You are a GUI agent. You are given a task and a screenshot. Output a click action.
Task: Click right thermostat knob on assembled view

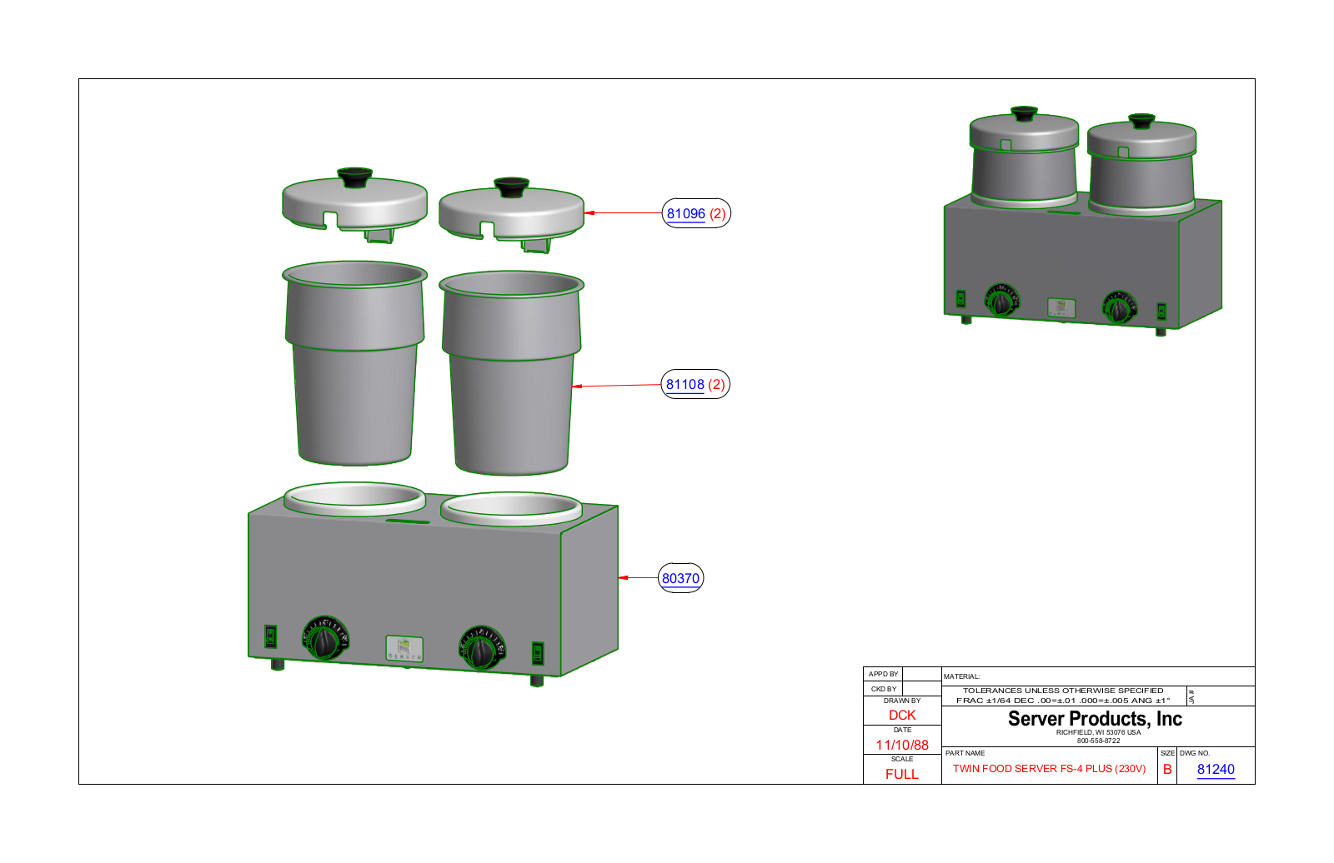point(1119,307)
